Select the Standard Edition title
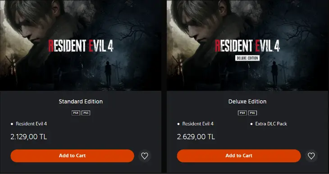 coord(81,102)
